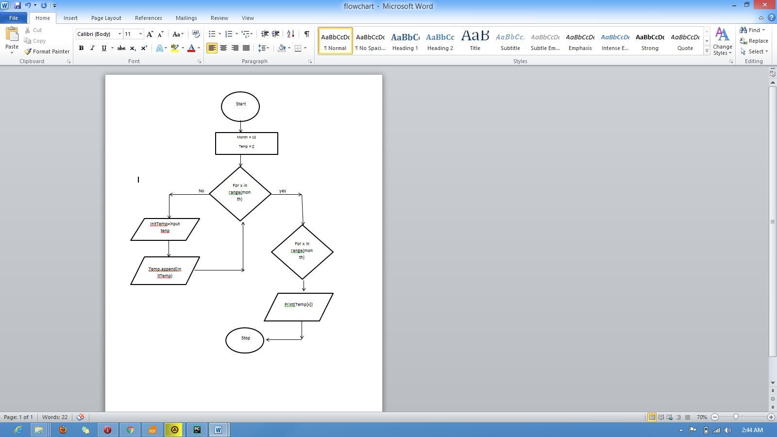Viewport: 777px width, 437px height.
Task: Switch to the Insert tab
Action: click(70, 18)
